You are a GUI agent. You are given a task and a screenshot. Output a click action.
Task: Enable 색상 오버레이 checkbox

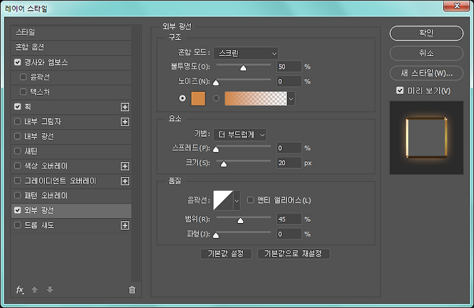click(x=18, y=166)
